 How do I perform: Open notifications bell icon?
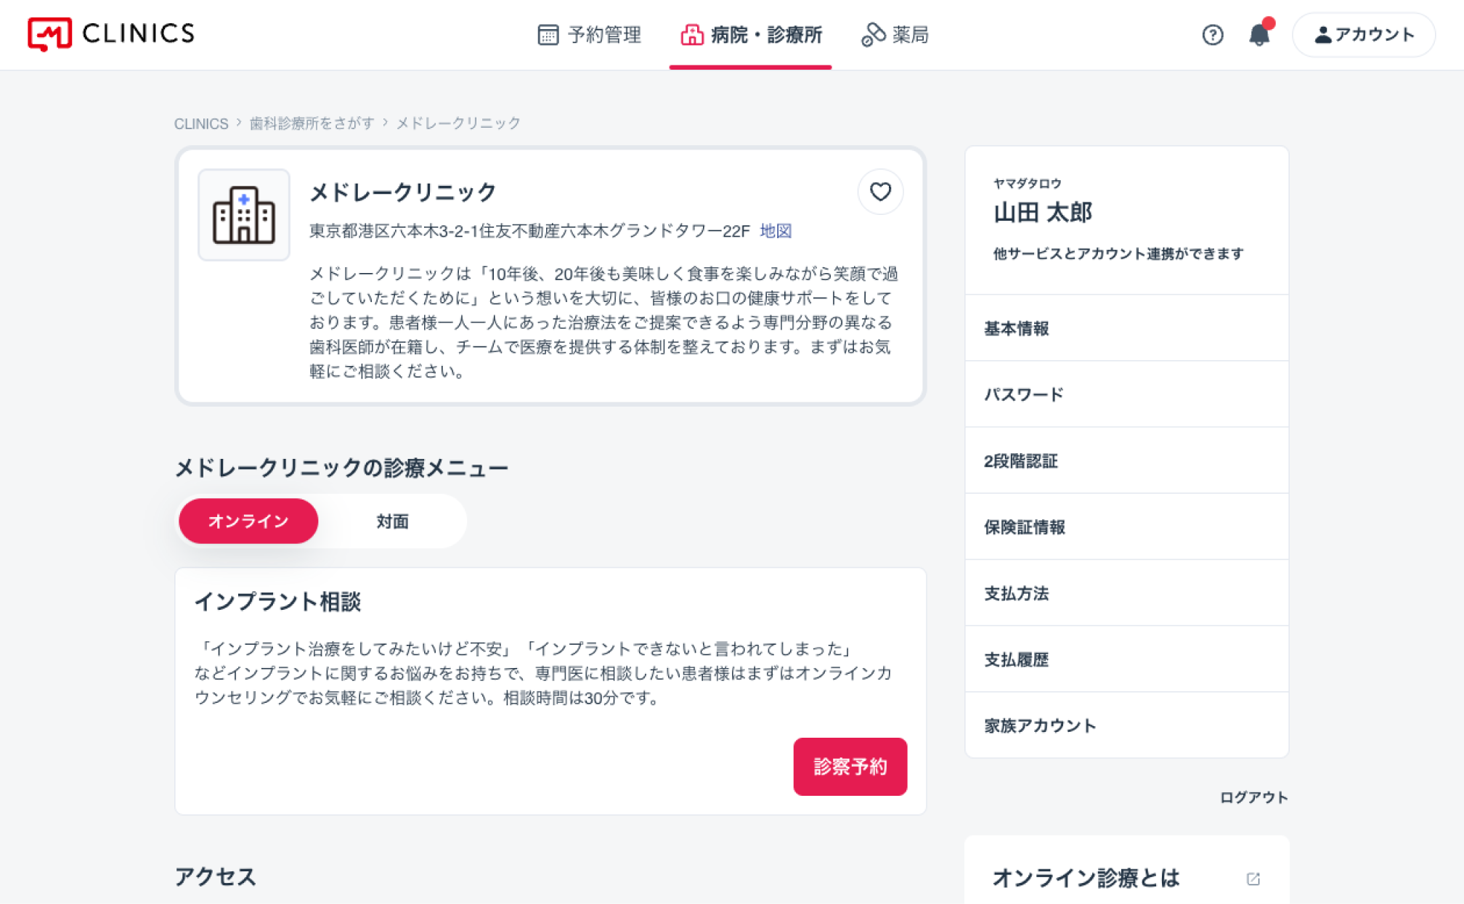(1259, 35)
